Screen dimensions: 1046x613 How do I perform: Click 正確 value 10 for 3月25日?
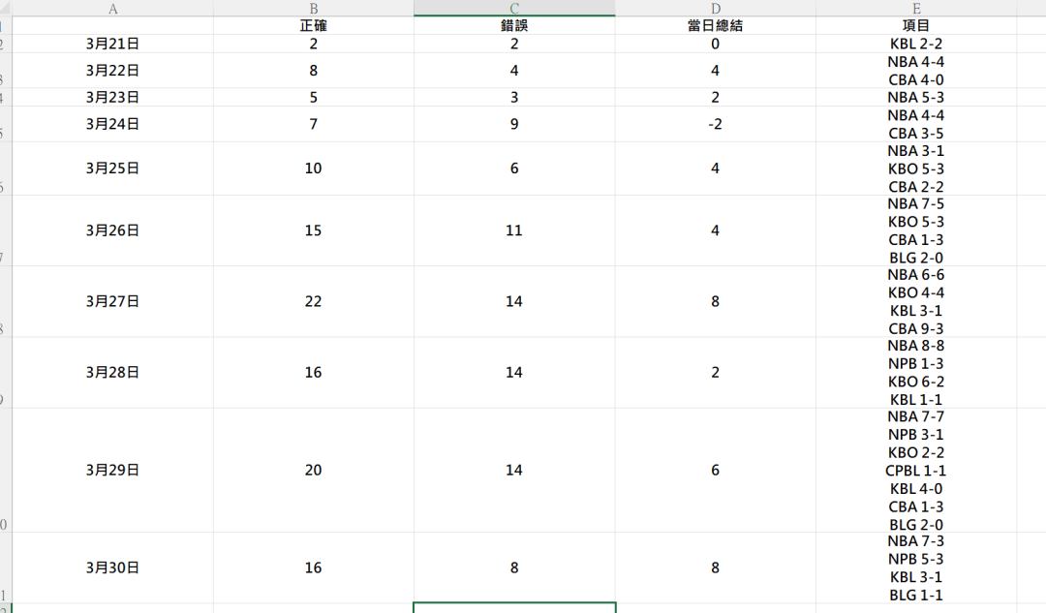(314, 169)
